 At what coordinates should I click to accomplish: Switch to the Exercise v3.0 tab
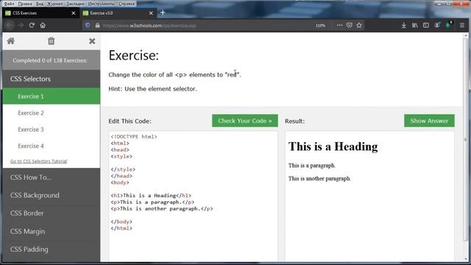point(118,13)
